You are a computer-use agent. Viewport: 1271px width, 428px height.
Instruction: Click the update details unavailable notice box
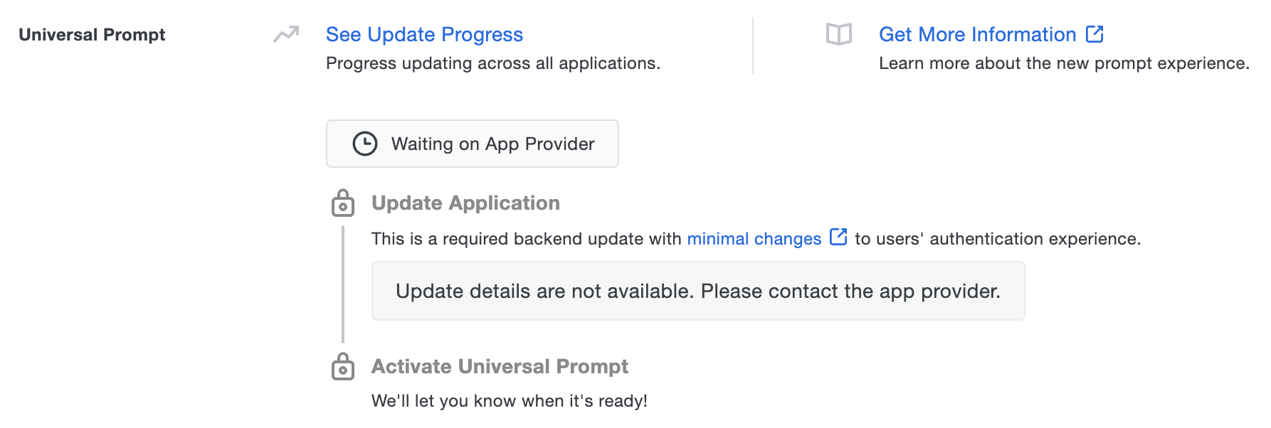(x=697, y=291)
